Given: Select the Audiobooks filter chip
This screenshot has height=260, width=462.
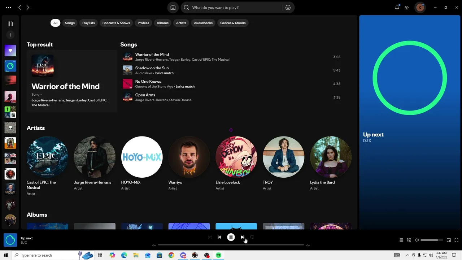Looking at the screenshot, I should click(203, 23).
